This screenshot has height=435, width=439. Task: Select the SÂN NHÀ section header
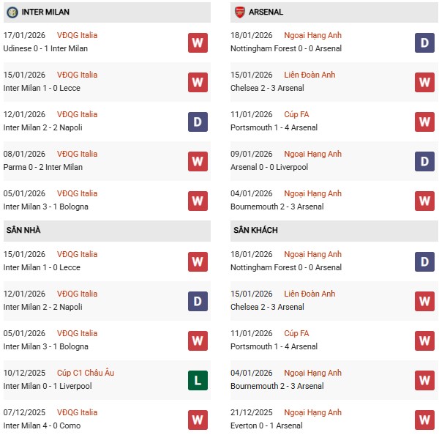pyautogui.click(x=23, y=231)
